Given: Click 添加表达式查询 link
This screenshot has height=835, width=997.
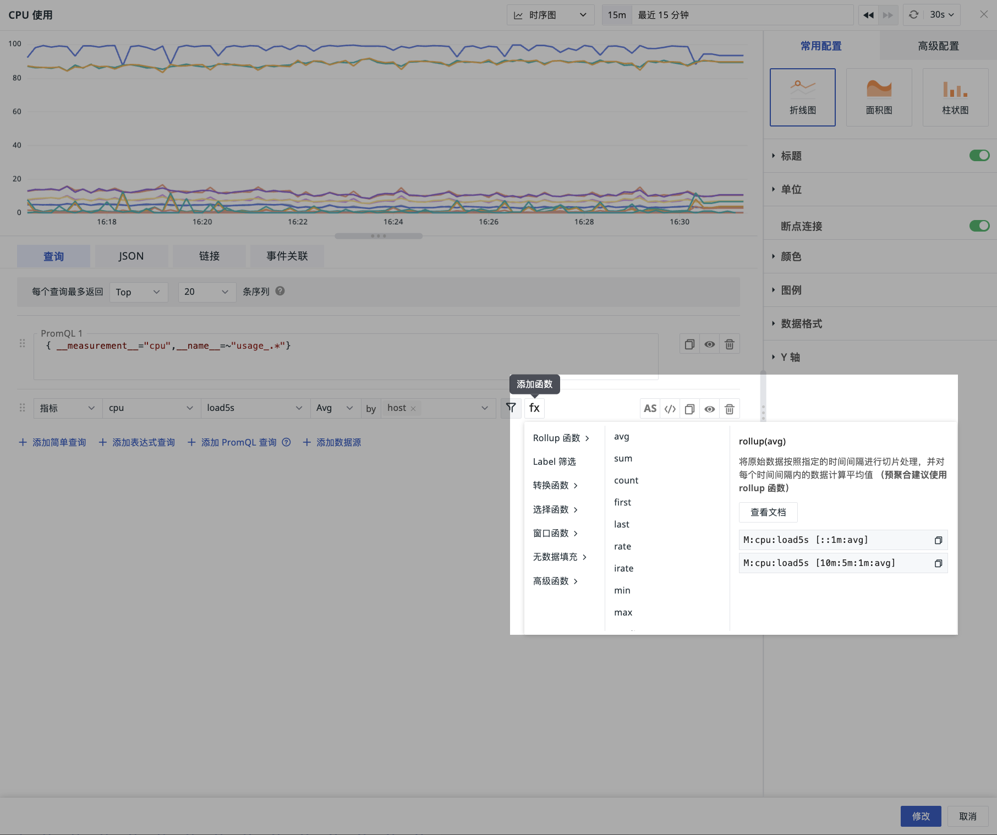Looking at the screenshot, I should tap(137, 442).
